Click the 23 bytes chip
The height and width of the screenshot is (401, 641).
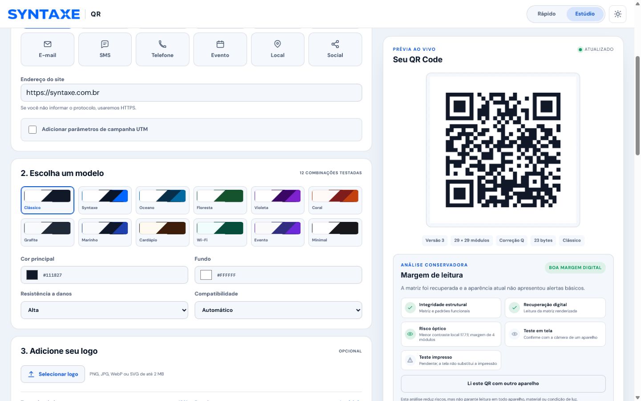click(543, 241)
